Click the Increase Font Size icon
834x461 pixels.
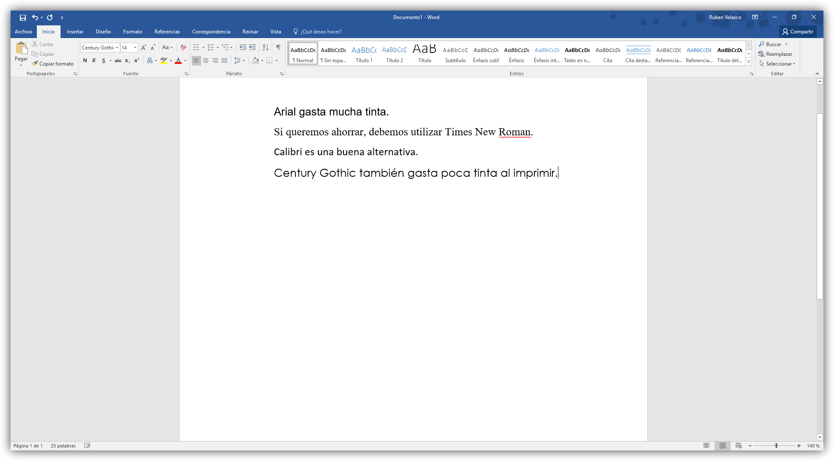[x=144, y=47]
